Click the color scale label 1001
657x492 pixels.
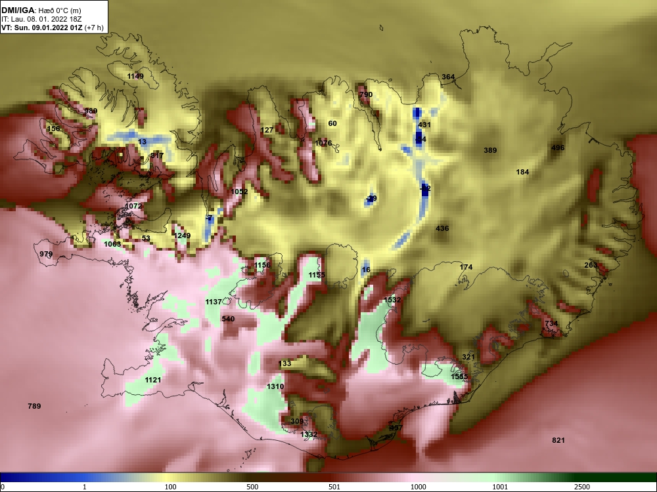(x=500, y=487)
